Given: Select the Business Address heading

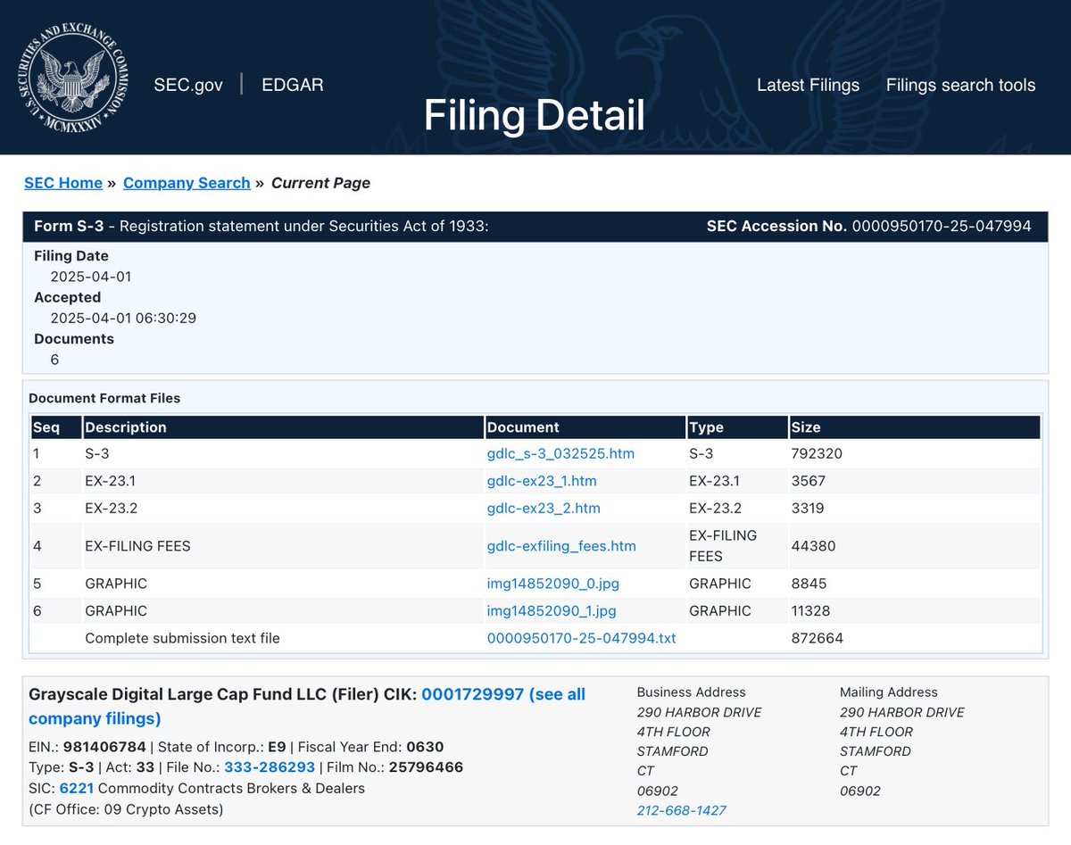Looking at the screenshot, I should pyautogui.click(x=692, y=692).
